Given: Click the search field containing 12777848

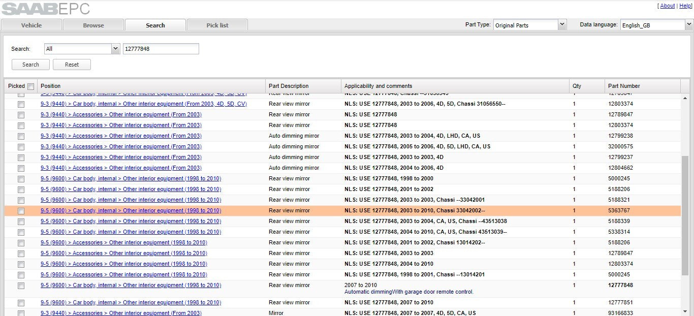Looking at the screenshot, I should coord(161,49).
